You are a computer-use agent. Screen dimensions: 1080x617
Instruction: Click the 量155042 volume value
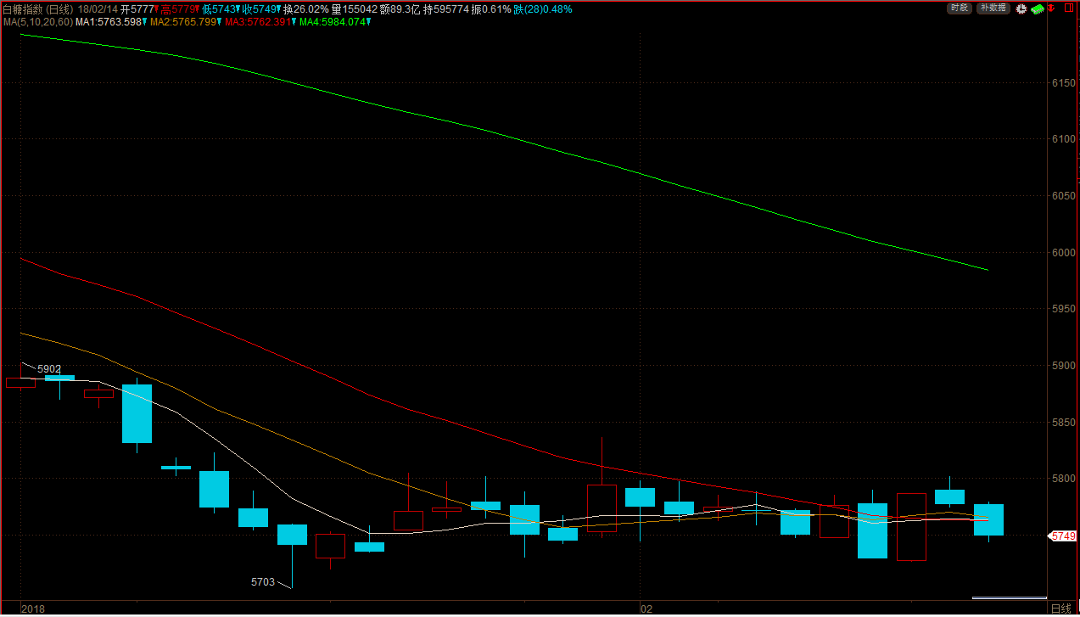(x=354, y=9)
